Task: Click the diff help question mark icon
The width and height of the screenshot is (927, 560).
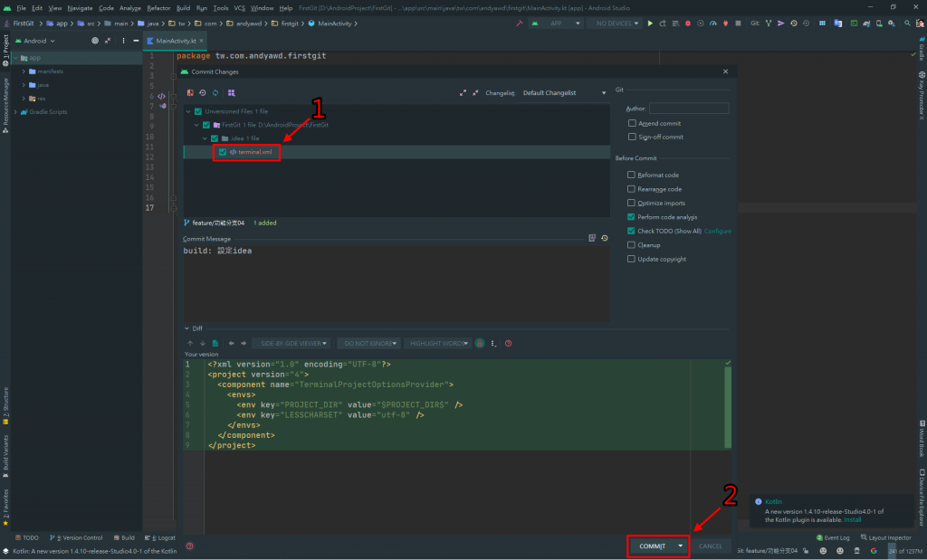Action: pyautogui.click(x=509, y=343)
